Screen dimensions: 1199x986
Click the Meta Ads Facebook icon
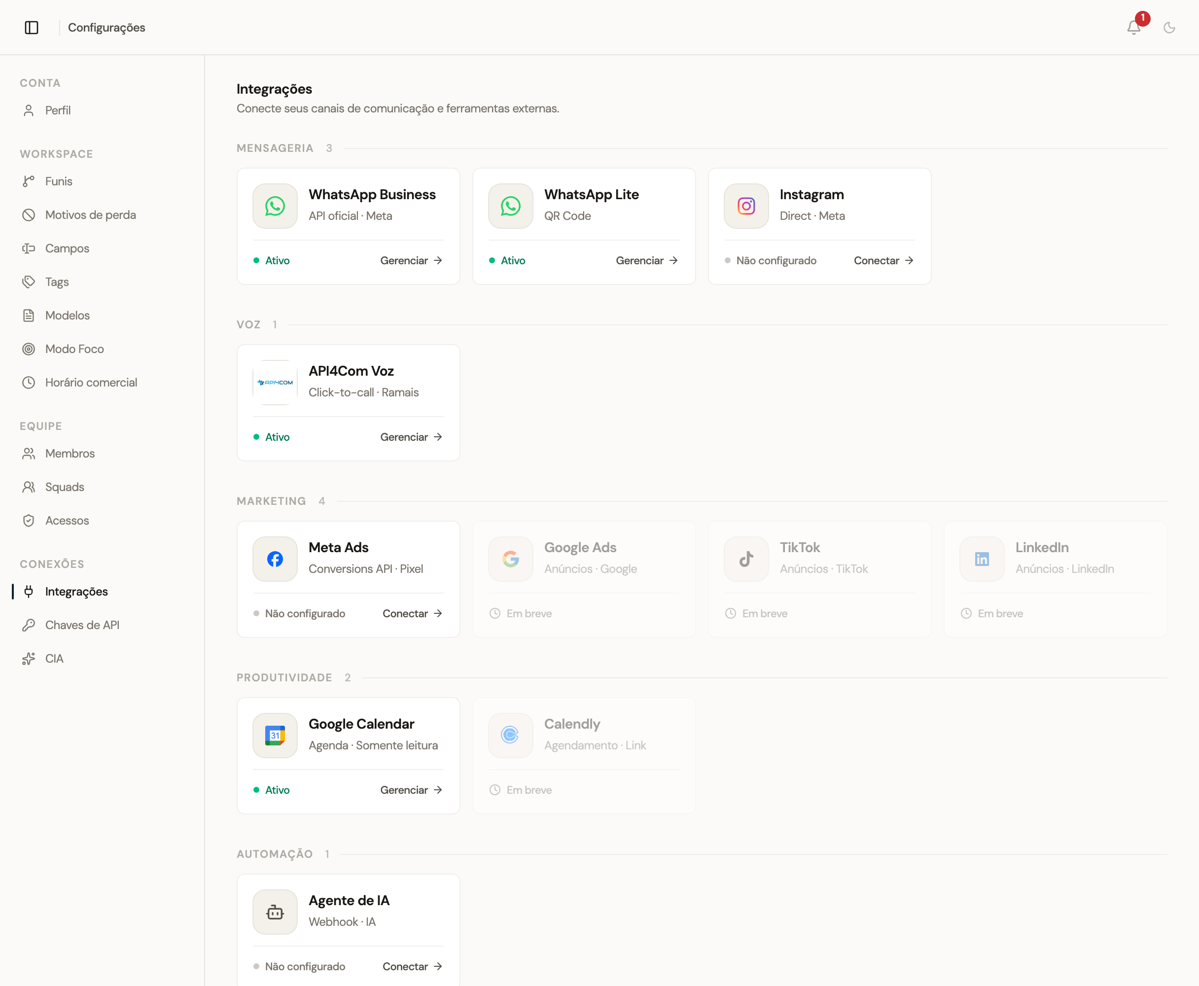(x=275, y=559)
